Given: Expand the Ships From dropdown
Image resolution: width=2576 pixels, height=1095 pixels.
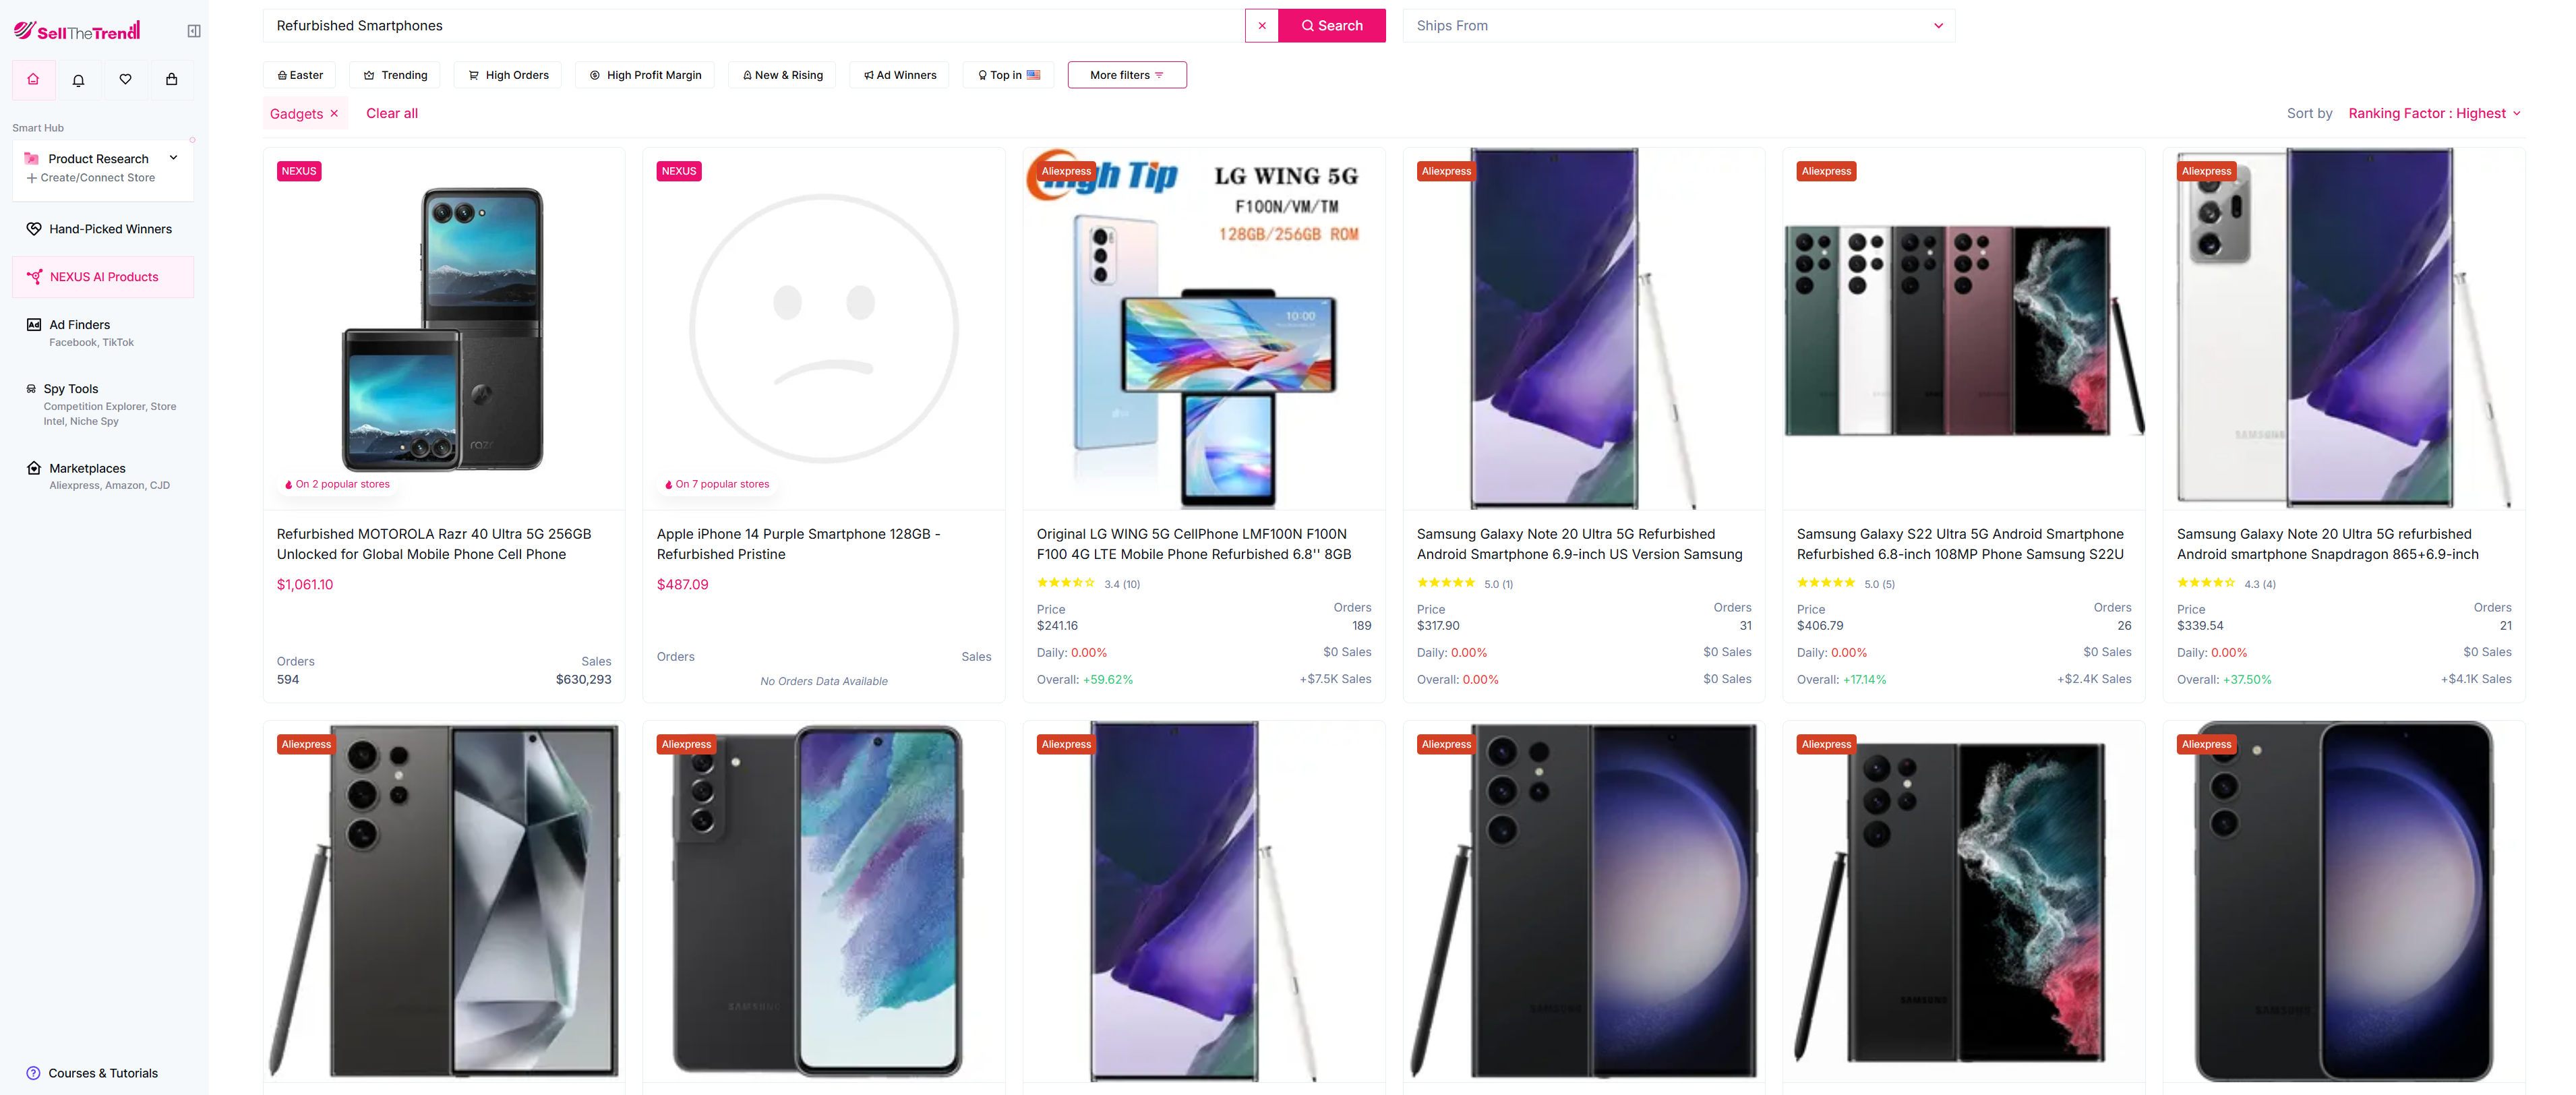Looking at the screenshot, I should [1679, 25].
